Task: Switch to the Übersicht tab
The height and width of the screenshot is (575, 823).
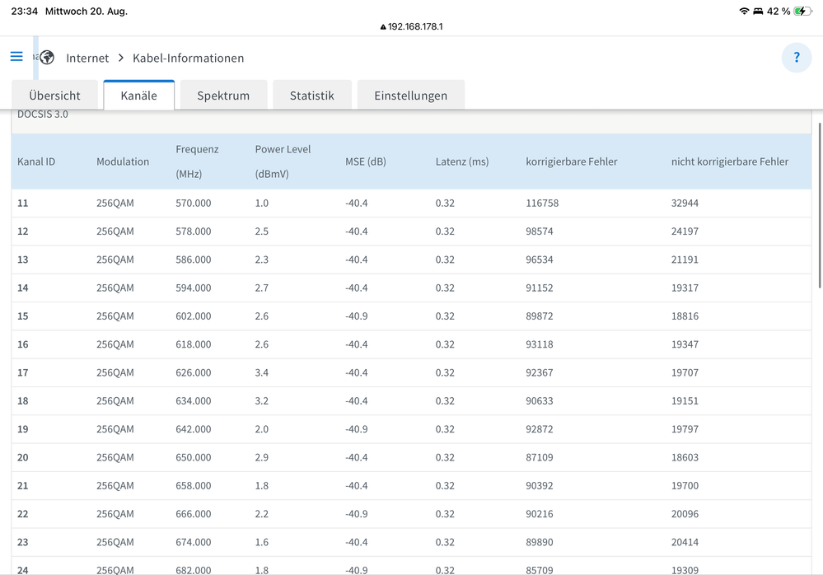Action: point(54,96)
